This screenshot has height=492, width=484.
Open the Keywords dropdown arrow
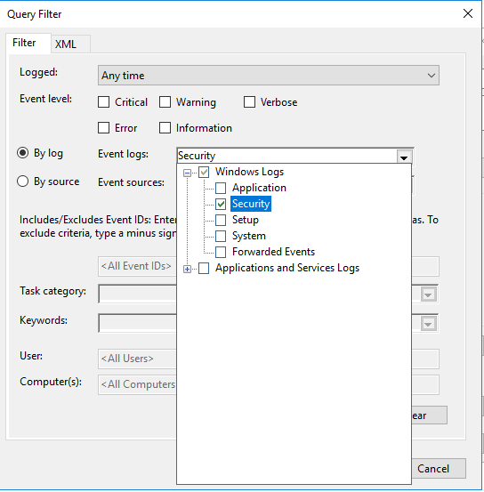[429, 324]
